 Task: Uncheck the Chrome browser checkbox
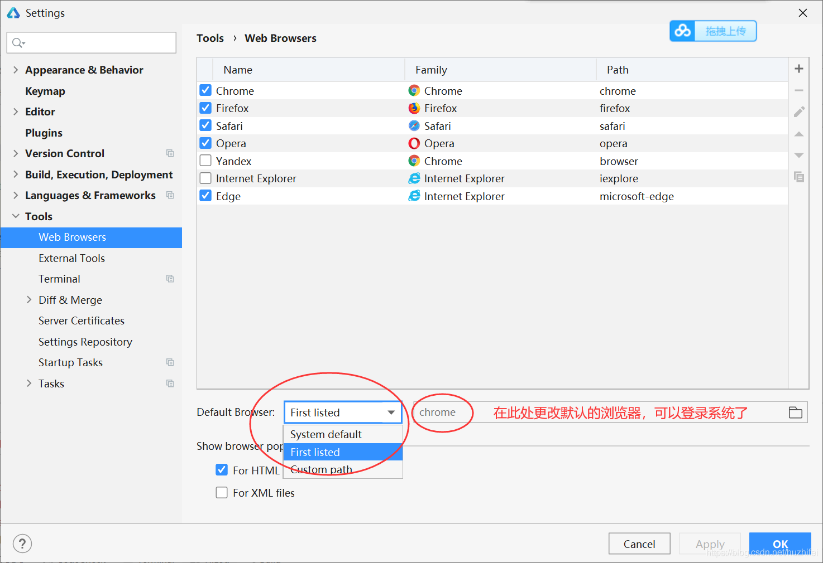(x=205, y=90)
